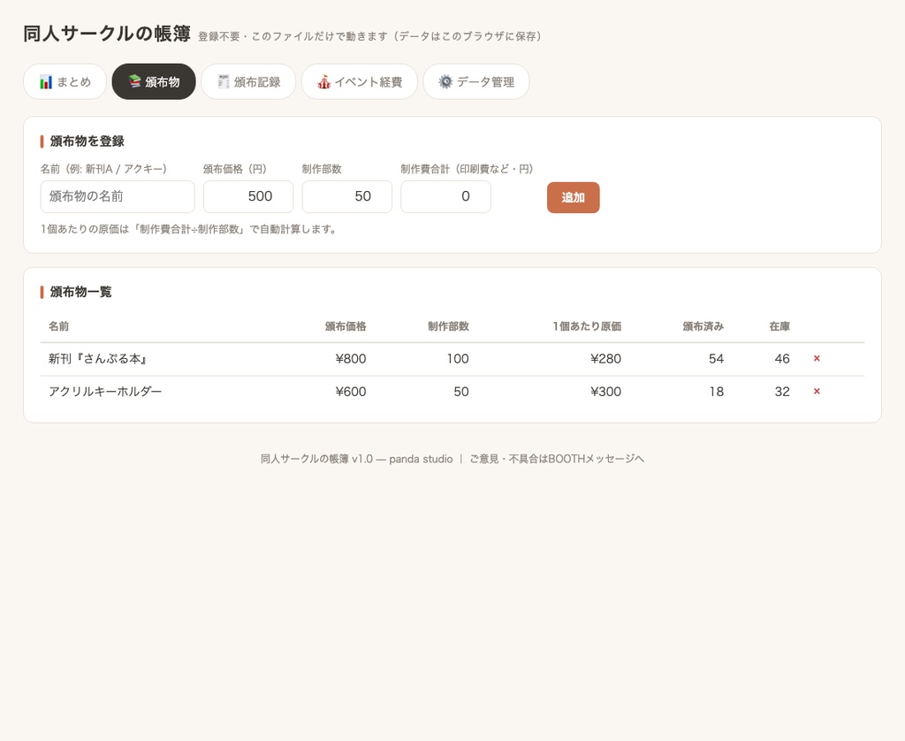Click the 制作費合計 field showing 0
This screenshot has height=741, width=905.
(445, 196)
